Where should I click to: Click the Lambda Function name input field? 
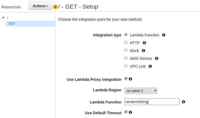pos(152,102)
